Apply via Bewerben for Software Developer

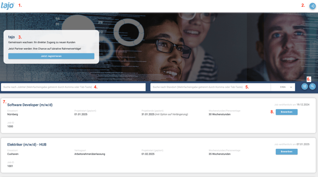pyautogui.click(x=287, y=112)
